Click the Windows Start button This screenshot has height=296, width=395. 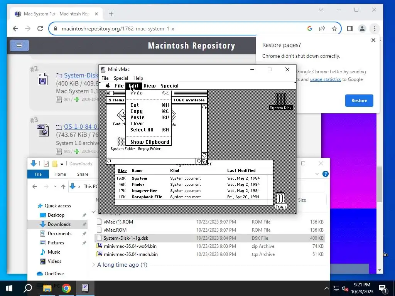tap(9, 288)
